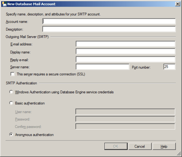Image resolution: width=182 pixels, height=157 pixels.
Task: Click the Reply e-mail field
Action: pyautogui.click(x=126, y=59)
